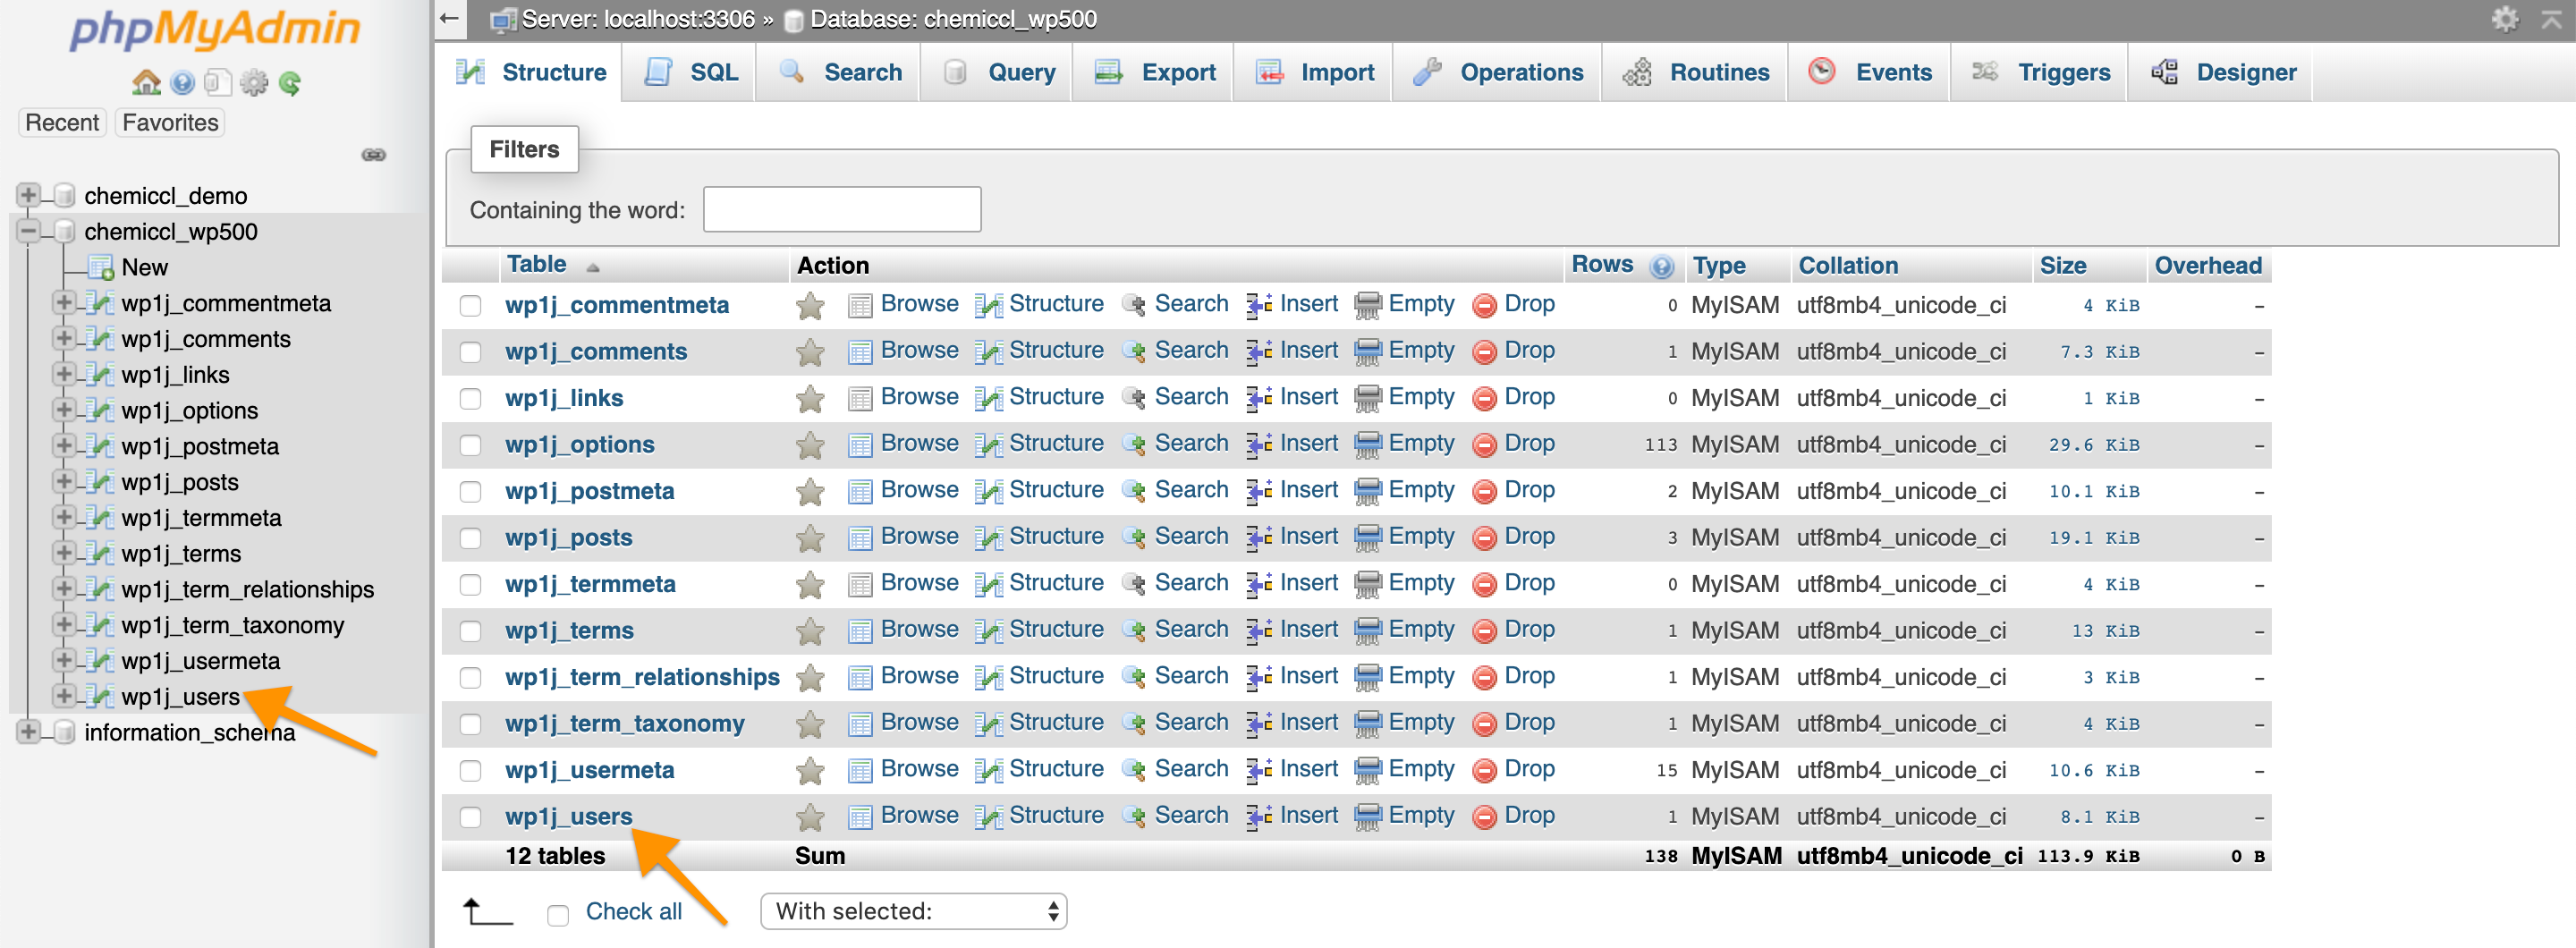Collapse the chemiccl_wp500 database tree
This screenshot has height=948, width=2576.
[x=28, y=231]
